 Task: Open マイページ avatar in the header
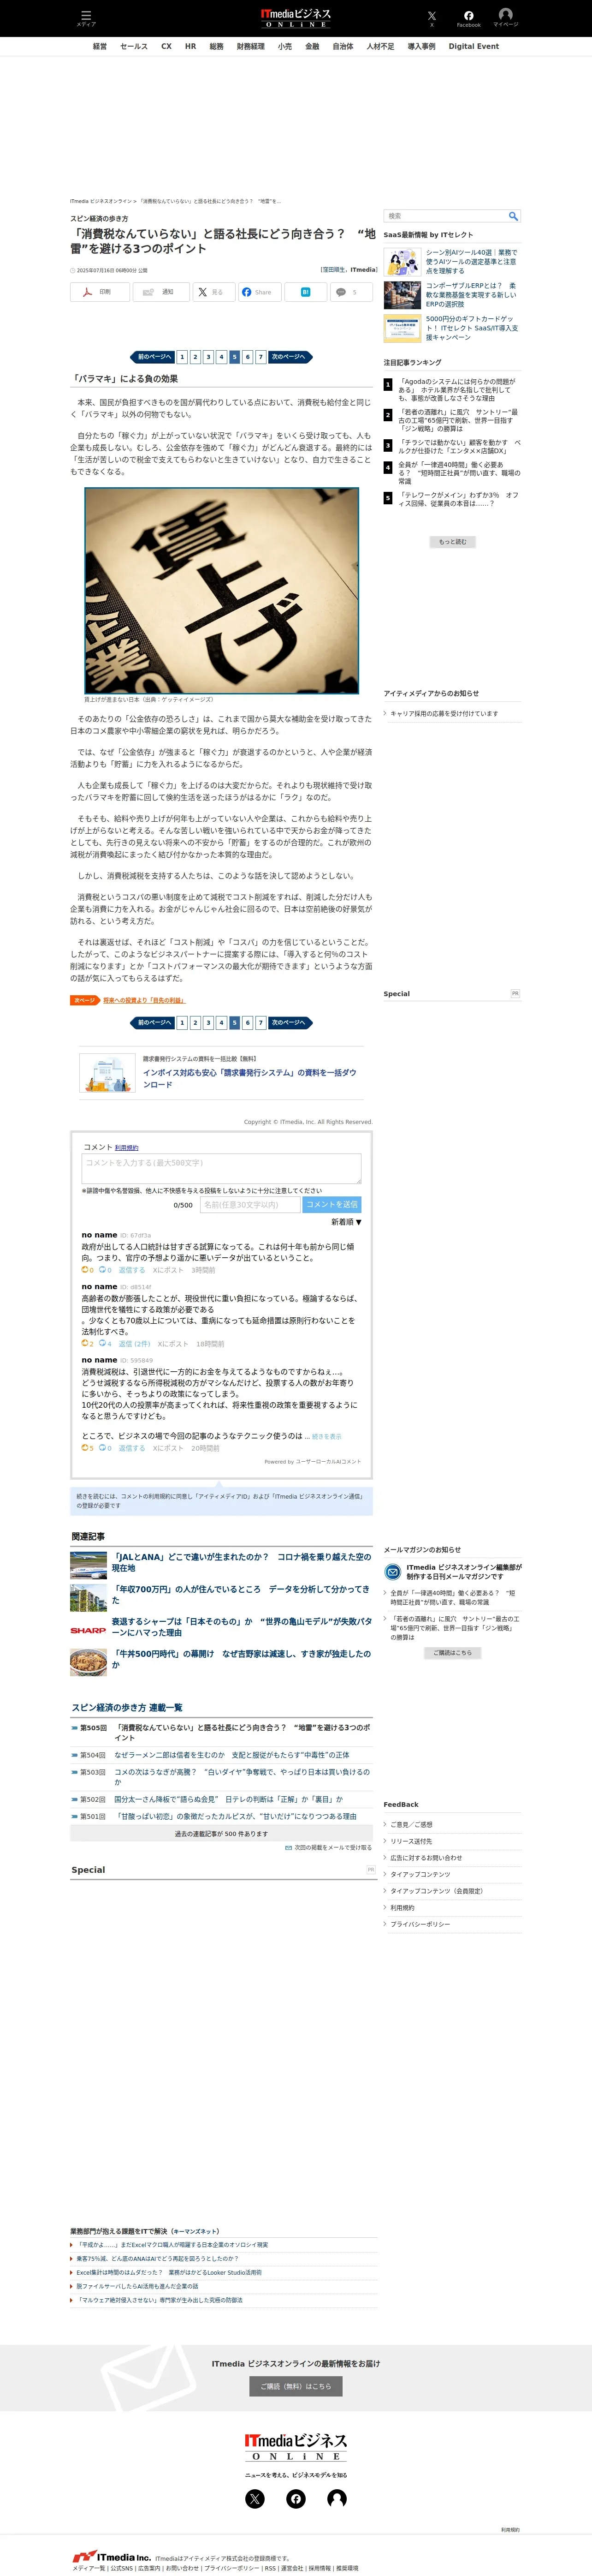pyautogui.click(x=505, y=18)
